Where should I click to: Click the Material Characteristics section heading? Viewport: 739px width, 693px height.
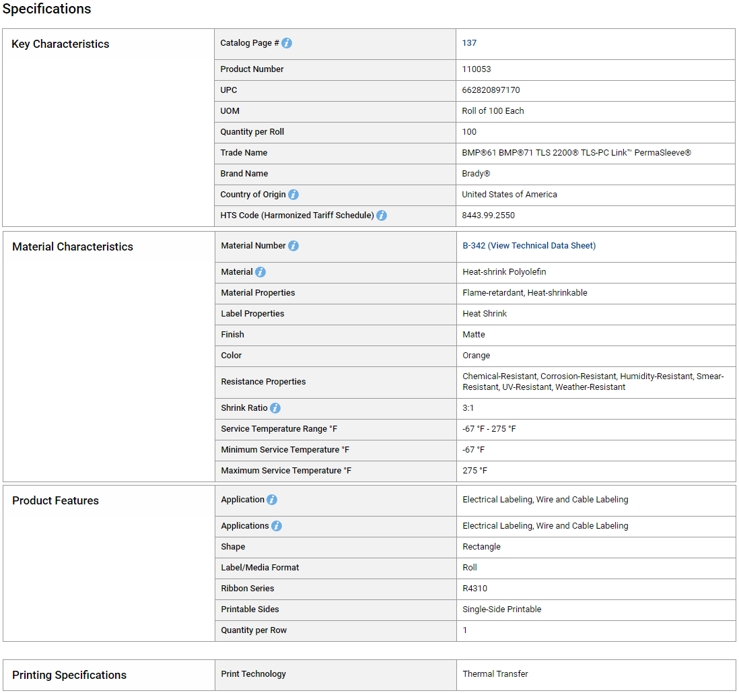coord(73,246)
